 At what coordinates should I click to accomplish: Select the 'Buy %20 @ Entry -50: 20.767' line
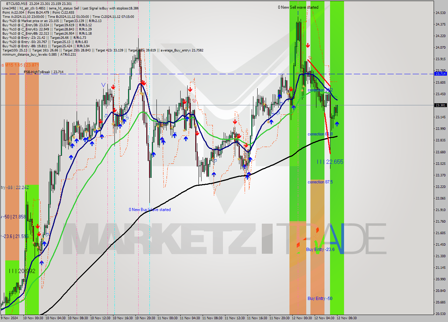point(45,42)
